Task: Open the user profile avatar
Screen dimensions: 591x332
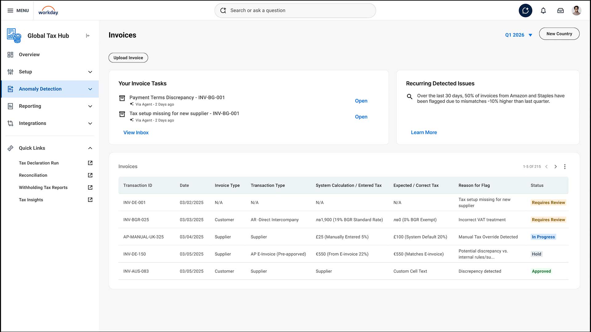Action: pyautogui.click(x=576, y=10)
